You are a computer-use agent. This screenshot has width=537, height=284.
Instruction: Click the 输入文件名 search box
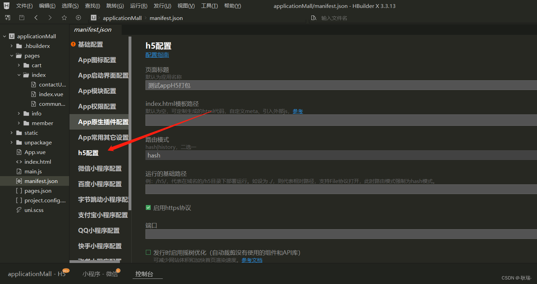click(334, 18)
